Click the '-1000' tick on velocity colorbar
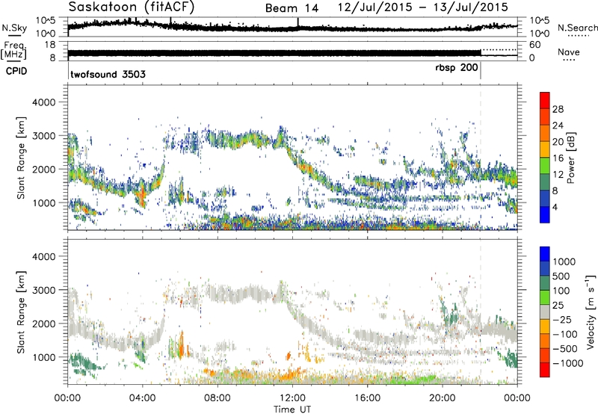The height and width of the screenshot is (414, 598). (568, 363)
